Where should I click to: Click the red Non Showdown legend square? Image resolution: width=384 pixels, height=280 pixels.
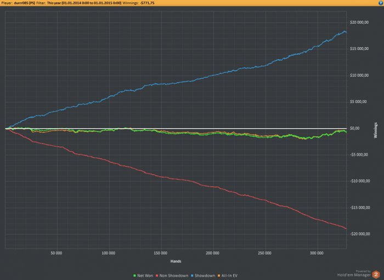(x=157, y=276)
